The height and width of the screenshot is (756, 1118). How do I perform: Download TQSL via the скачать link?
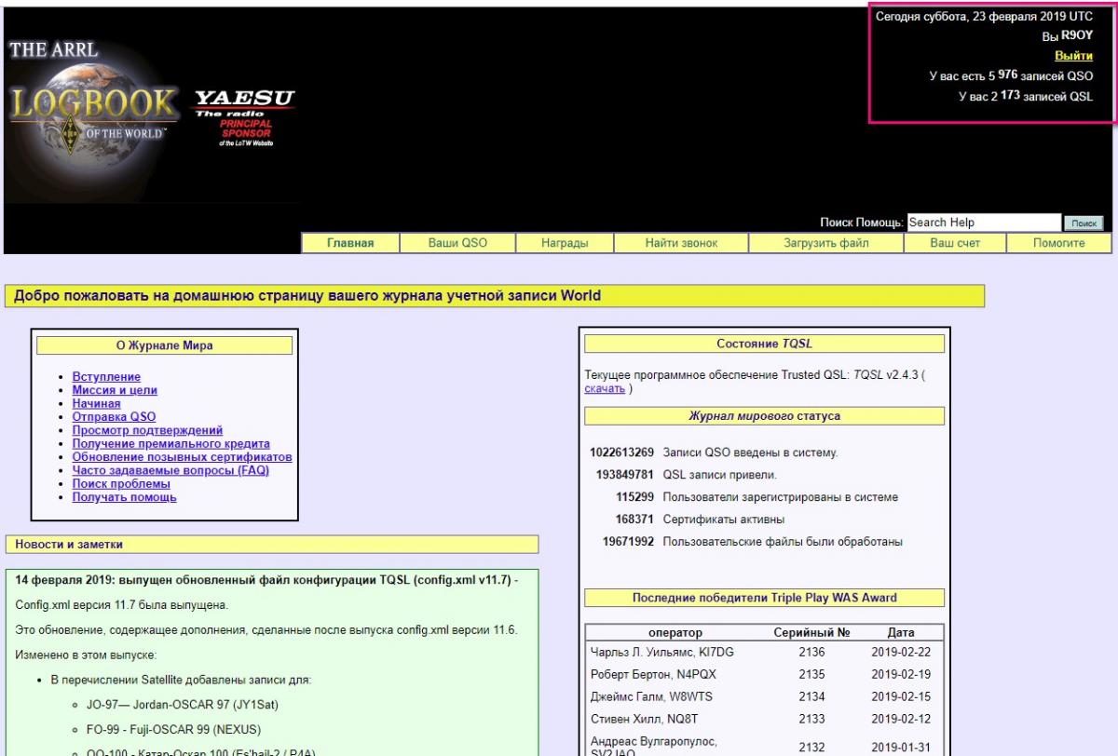(604, 388)
